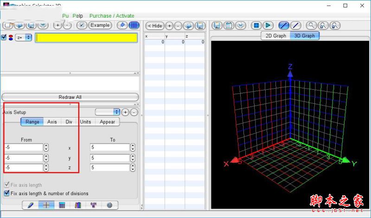Open the Axis Setup preset dropdown
This screenshot has height=218, width=371.
pyautogui.click(x=107, y=112)
